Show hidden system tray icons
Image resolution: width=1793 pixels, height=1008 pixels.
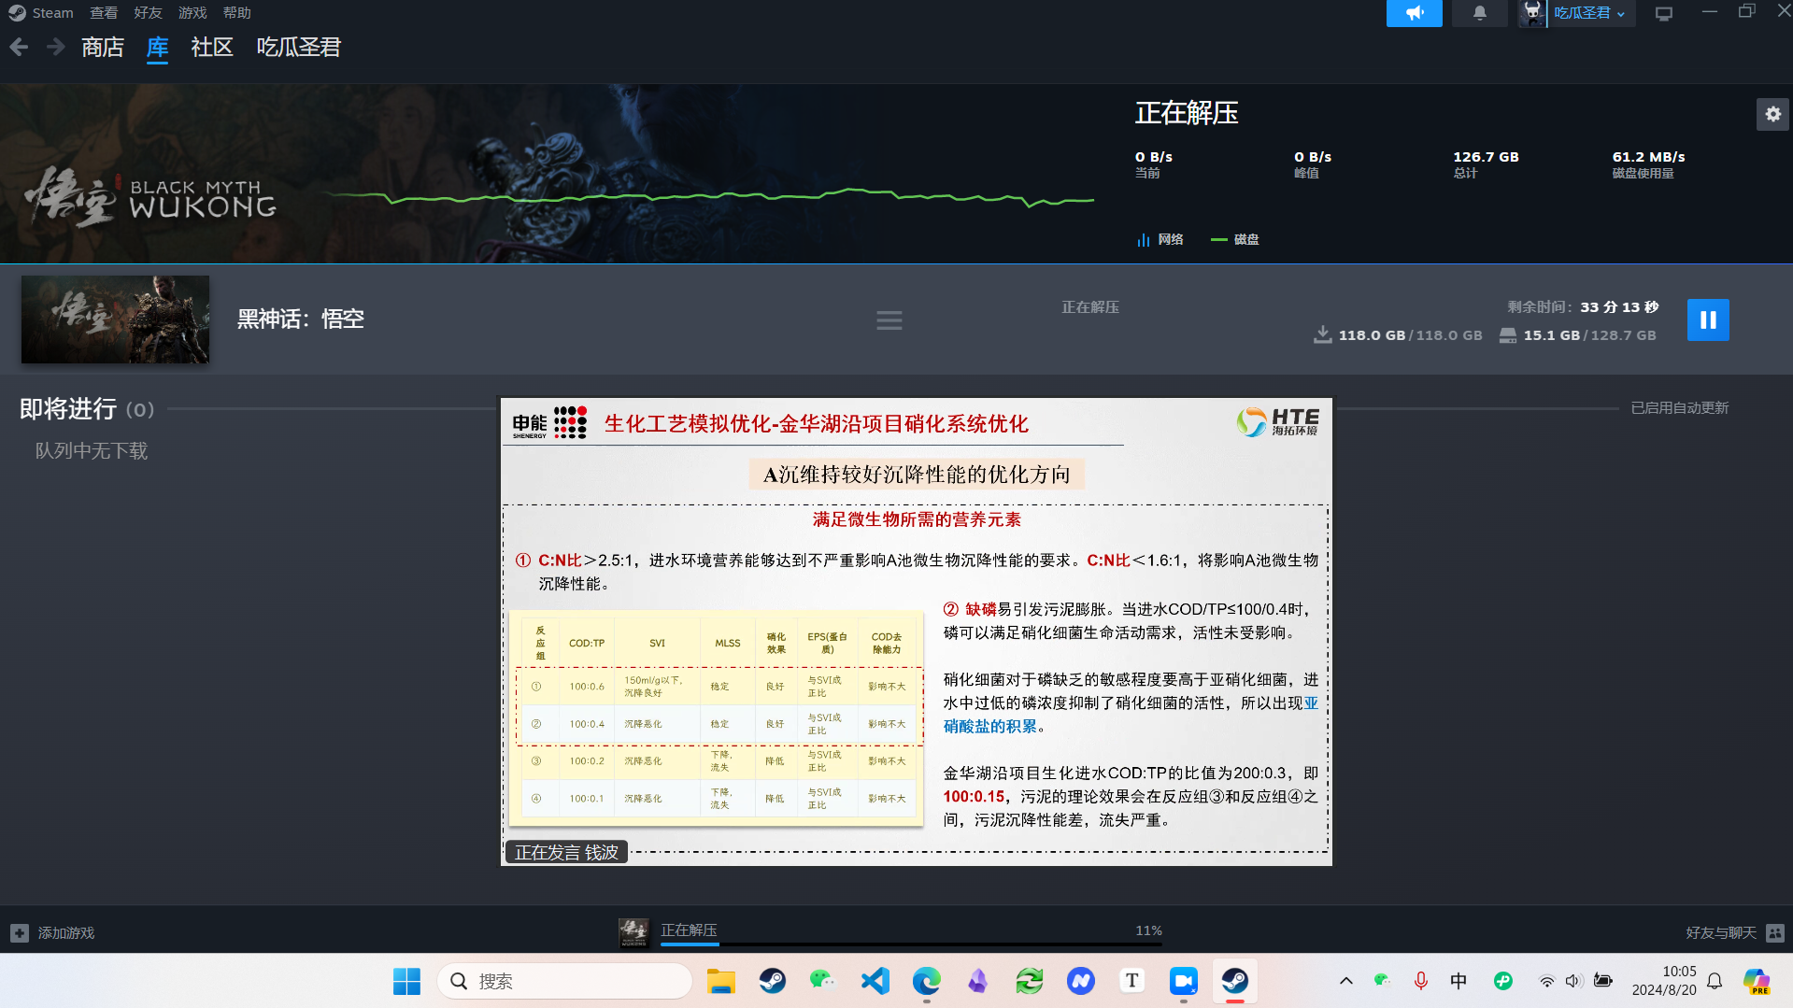click(1345, 981)
